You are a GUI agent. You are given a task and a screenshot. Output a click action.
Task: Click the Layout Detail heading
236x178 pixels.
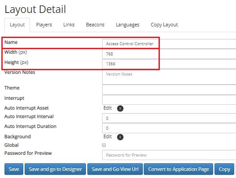point(35,9)
